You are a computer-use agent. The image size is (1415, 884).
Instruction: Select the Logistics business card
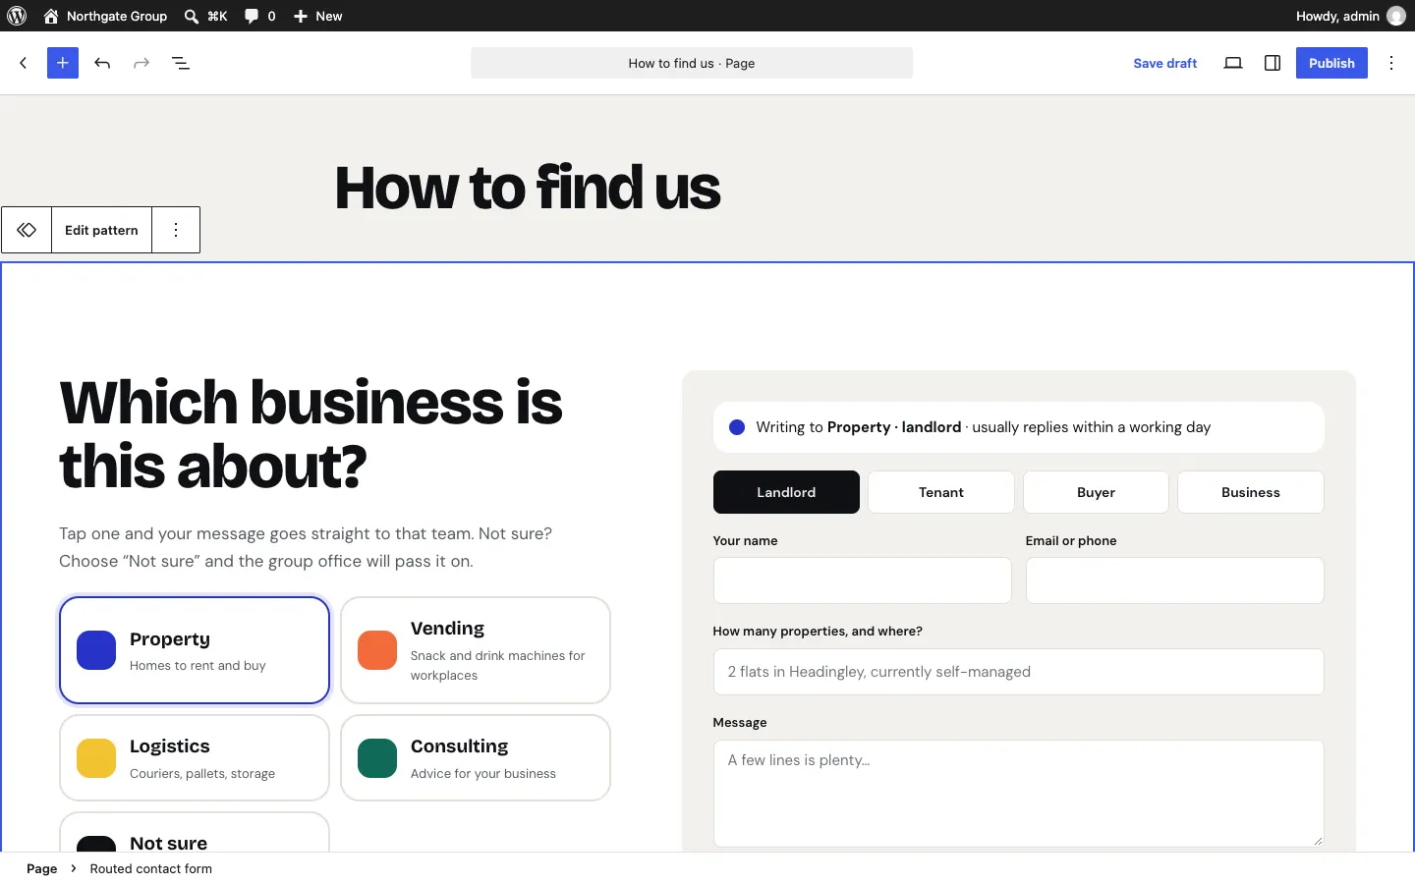[x=195, y=757]
